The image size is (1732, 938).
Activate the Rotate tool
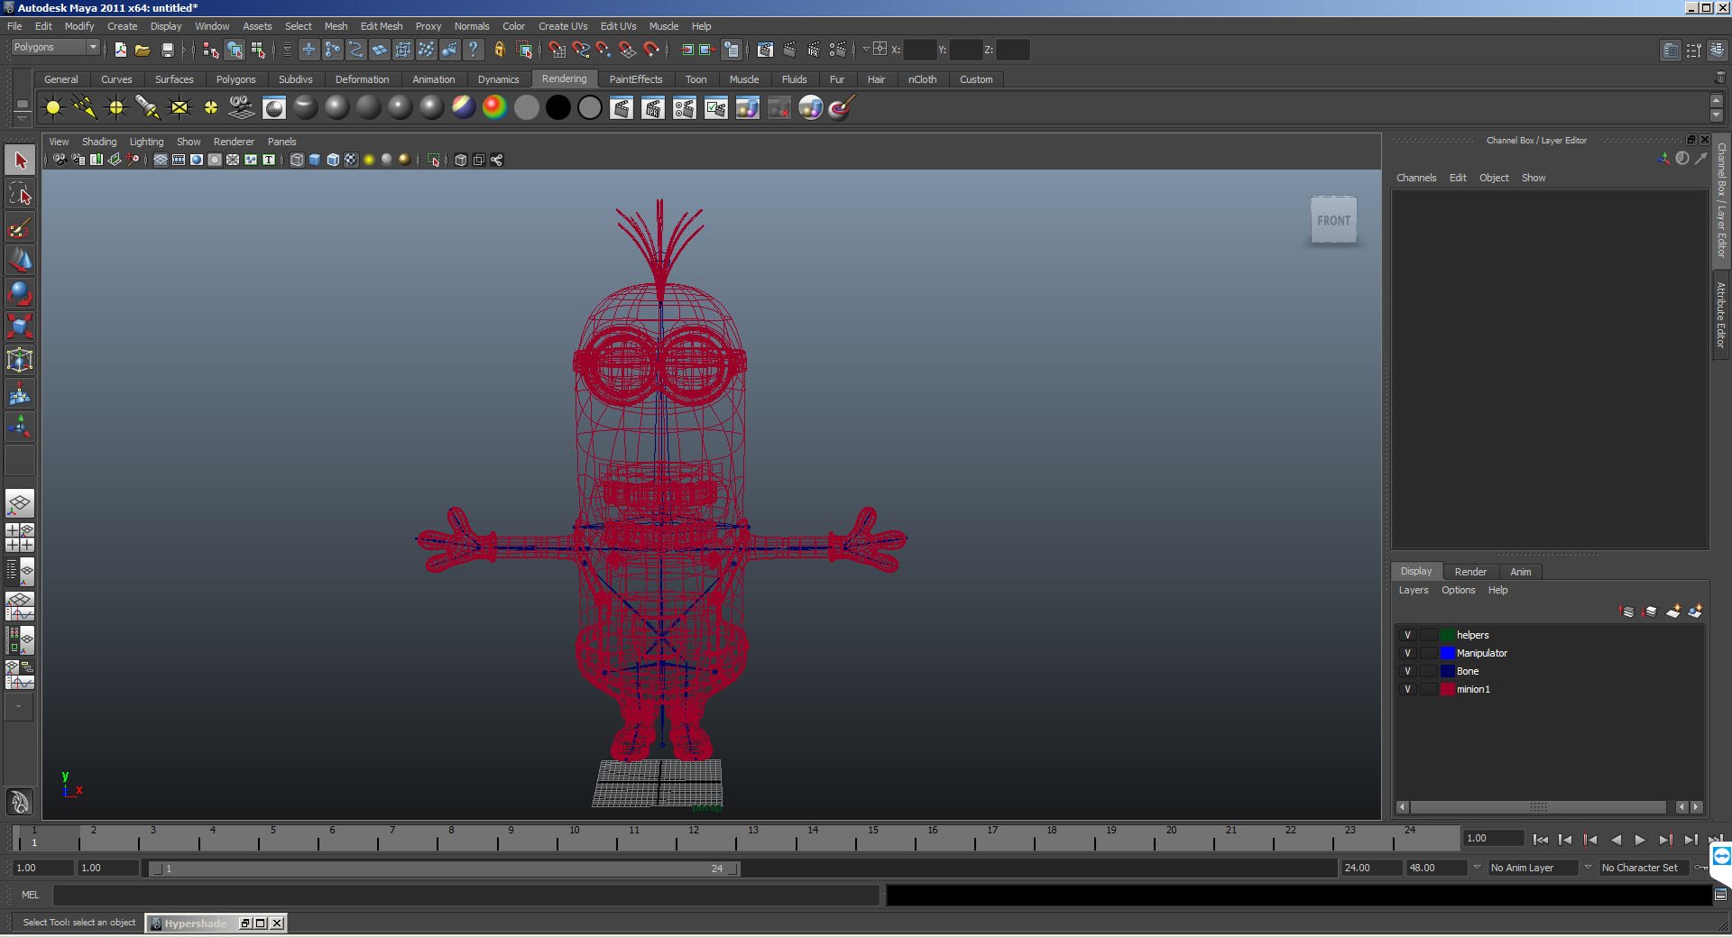tap(20, 294)
